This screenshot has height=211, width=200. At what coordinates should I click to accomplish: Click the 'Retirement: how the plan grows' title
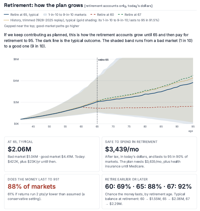(x=43, y=5)
